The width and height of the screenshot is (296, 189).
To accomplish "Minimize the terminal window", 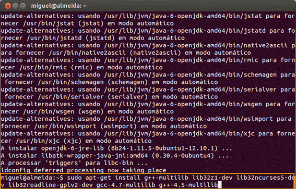I will [15, 6].
